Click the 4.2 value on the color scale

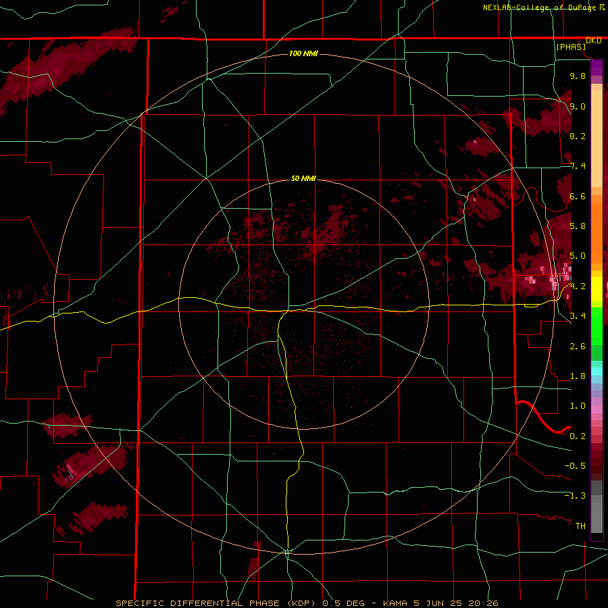(578, 286)
